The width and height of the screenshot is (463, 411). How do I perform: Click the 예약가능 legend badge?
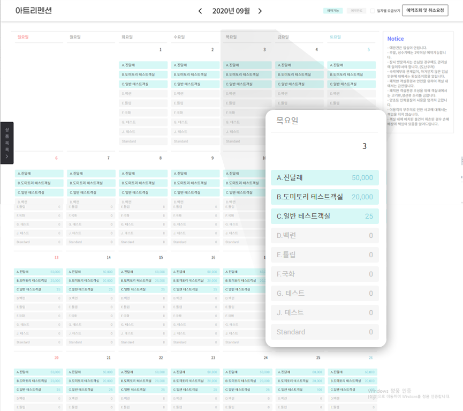[332, 11]
